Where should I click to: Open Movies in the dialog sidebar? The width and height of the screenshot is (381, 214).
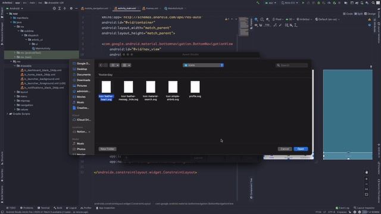(x=79, y=97)
